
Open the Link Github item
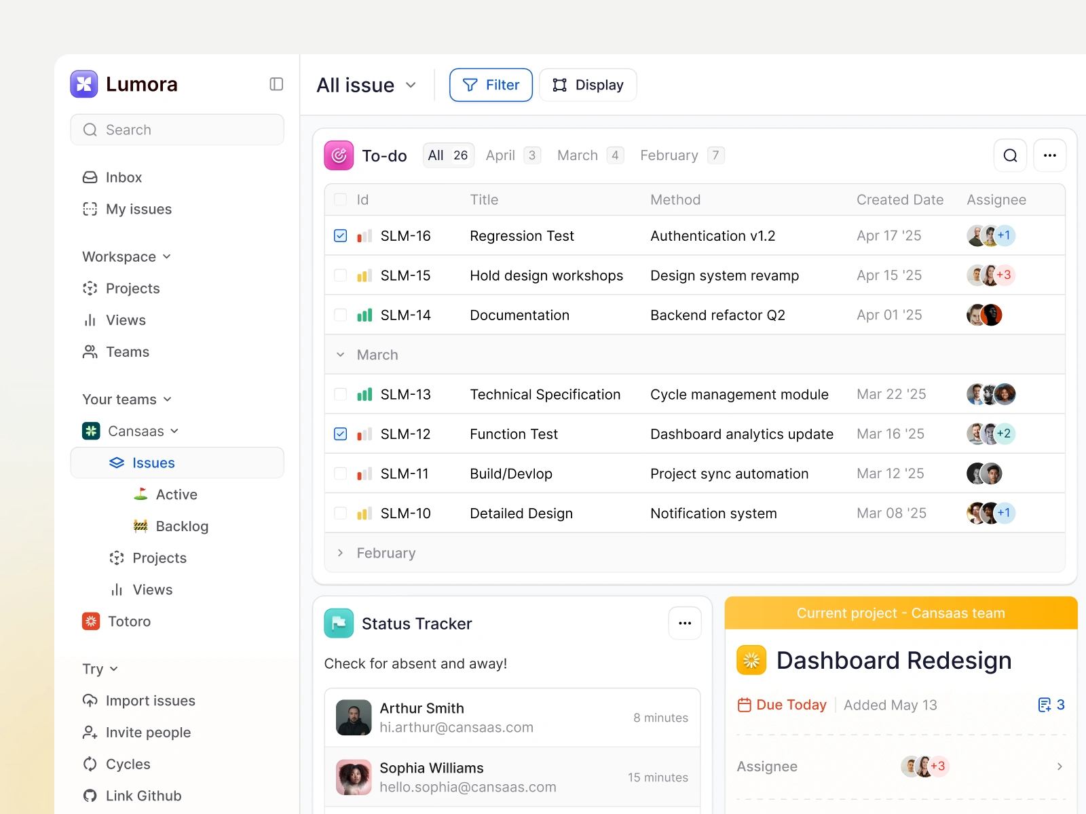tap(132, 796)
